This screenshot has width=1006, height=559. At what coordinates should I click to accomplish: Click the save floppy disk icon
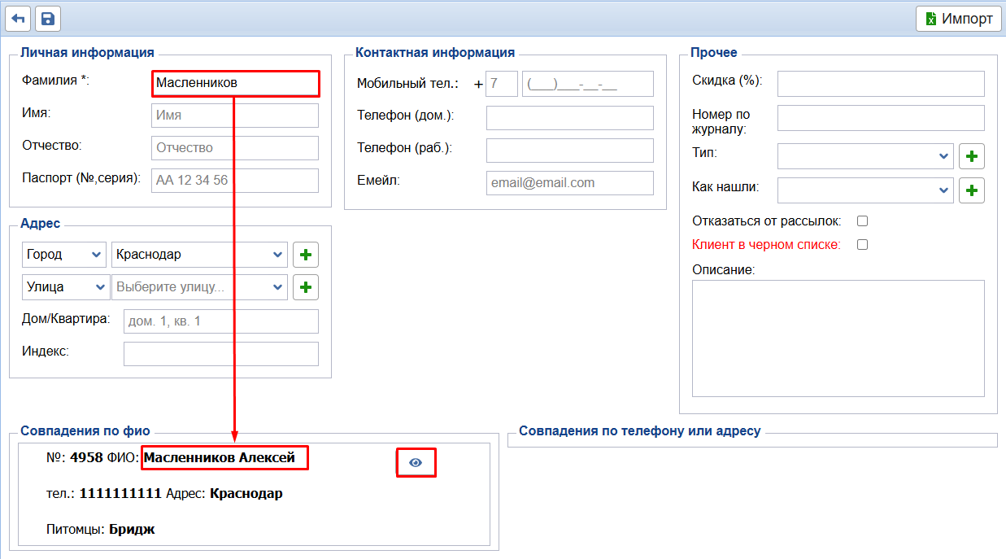click(47, 19)
